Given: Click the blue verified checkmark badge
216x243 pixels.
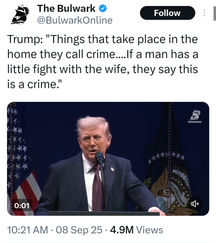Looking at the screenshot, I should point(103,8).
